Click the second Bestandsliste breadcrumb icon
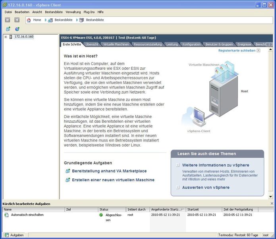Image resolution: width=276 pixels, height=239 pixels. click(81, 20)
